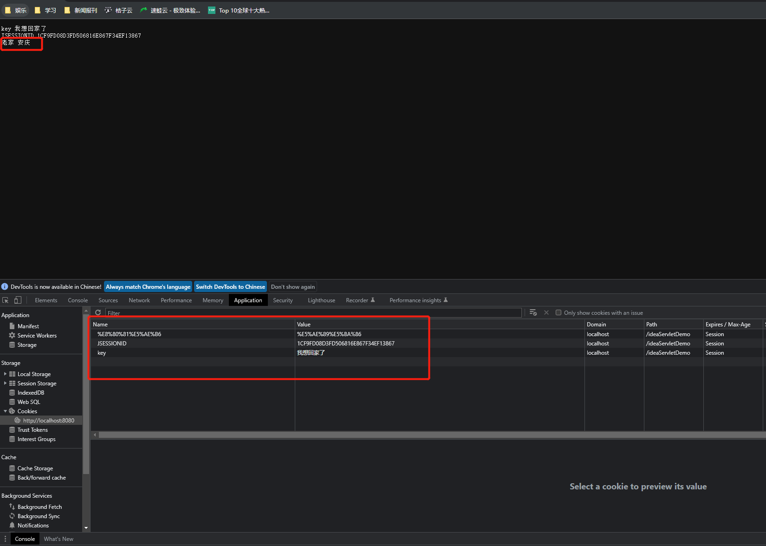Focus the cookie Filter input field
The width and height of the screenshot is (766, 546).
[313, 313]
